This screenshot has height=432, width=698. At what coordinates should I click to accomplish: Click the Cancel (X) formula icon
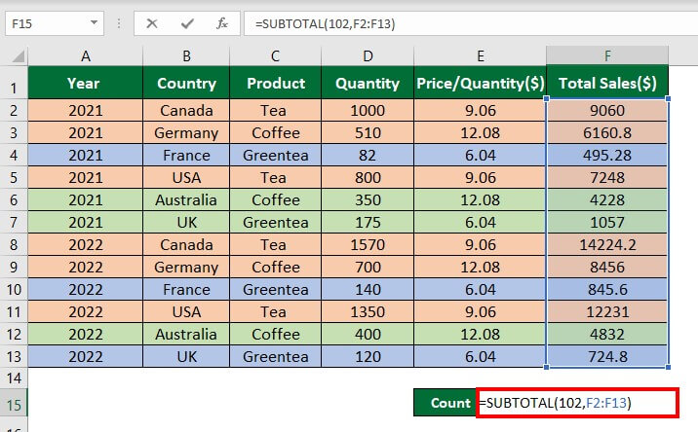[x=151, y=21]
